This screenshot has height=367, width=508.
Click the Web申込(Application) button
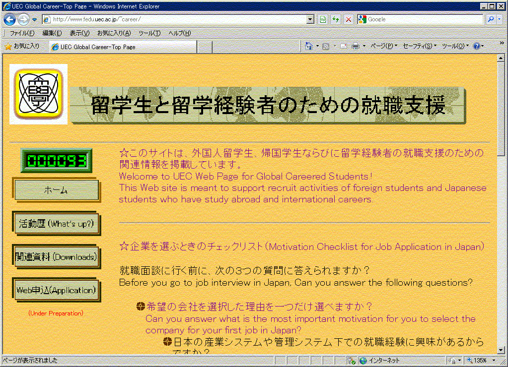pyautogui.click(x=56, y=290)
